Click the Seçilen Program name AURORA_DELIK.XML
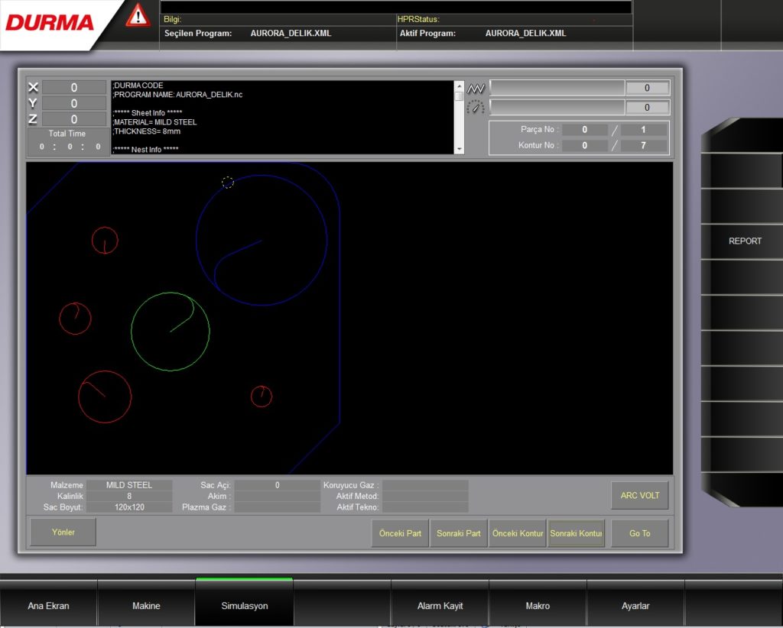Image resolution: width=783 pixels, height=628 pixels. pyautogui.click(x=291, y=34)
